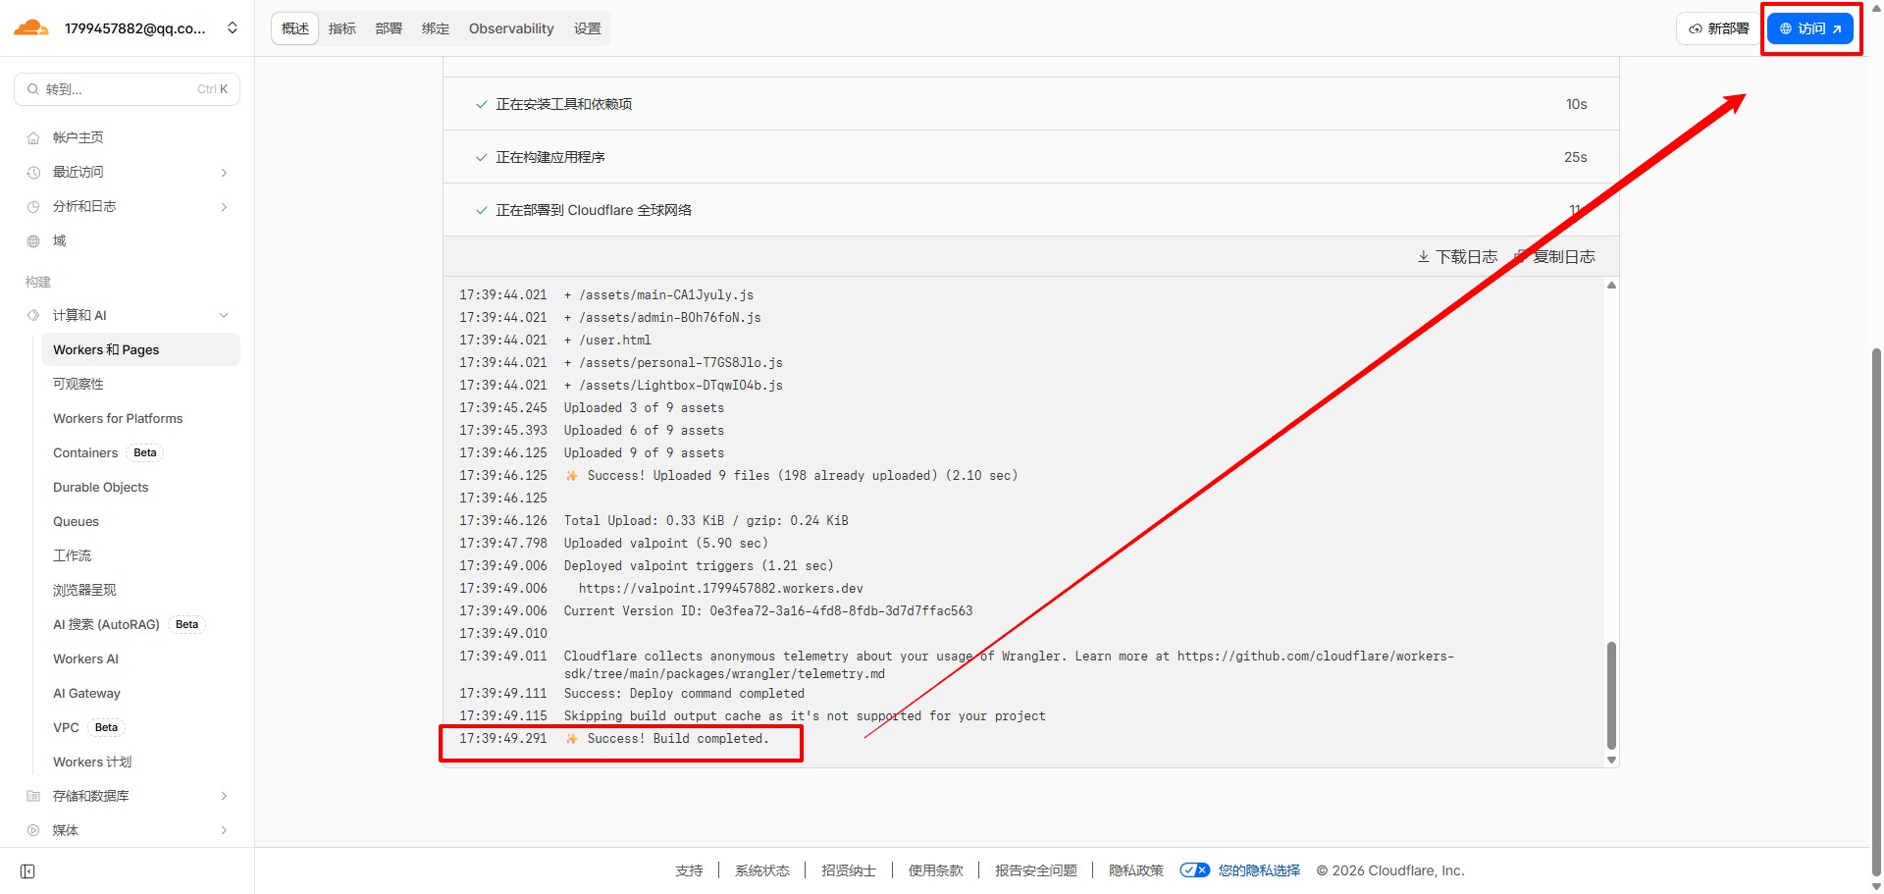
Task: Switch to the Observability tab
Action: coord(511,28)
